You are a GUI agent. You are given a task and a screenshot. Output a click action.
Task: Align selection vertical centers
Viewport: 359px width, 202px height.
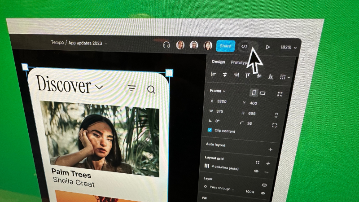tap(259, 76)
